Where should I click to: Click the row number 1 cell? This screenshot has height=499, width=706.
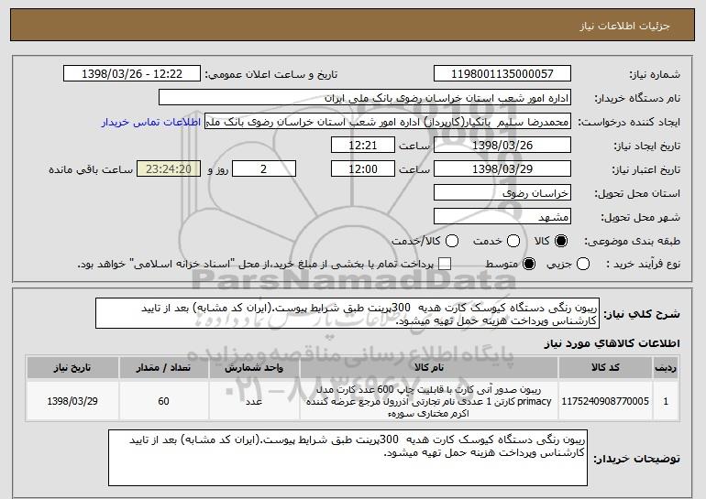click(666, 401)
